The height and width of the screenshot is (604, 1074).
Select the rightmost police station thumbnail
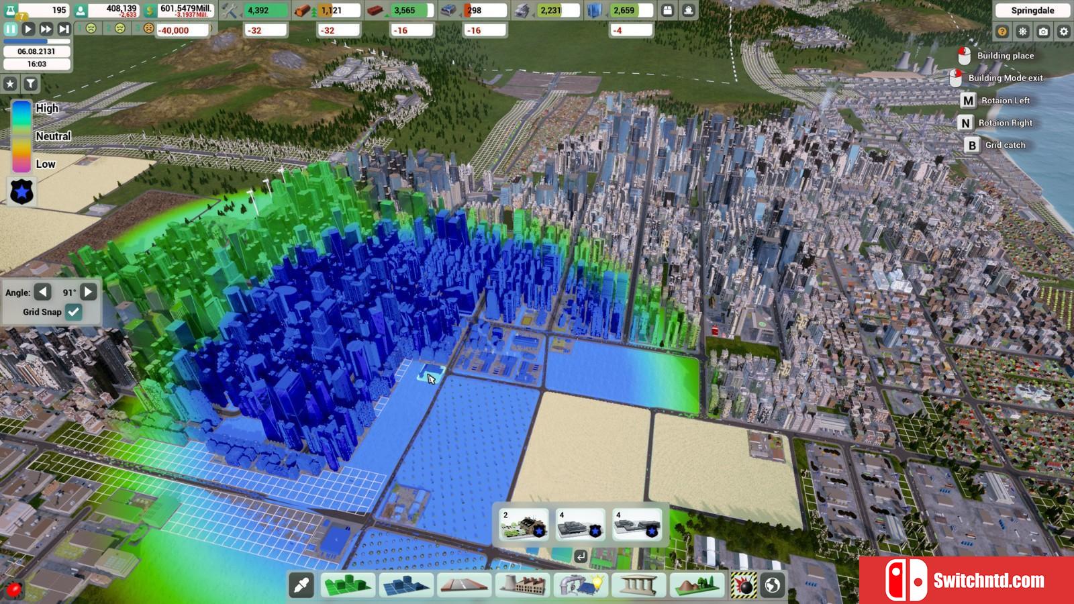click(x=637, y=525)
